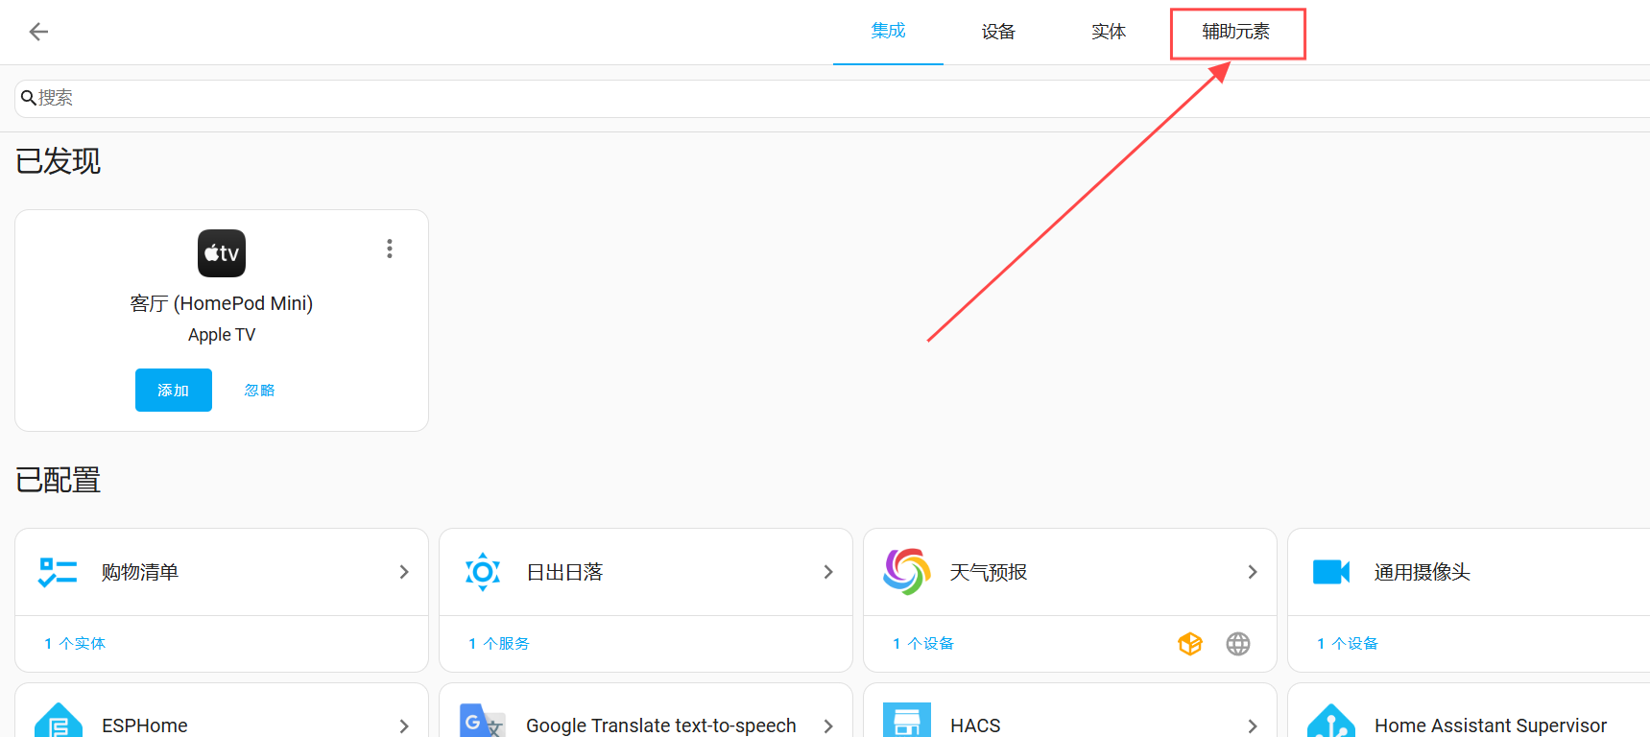Click 忽略 to ignore discovered device
This screenshot has width=1650, height=737.
[259, 391]
